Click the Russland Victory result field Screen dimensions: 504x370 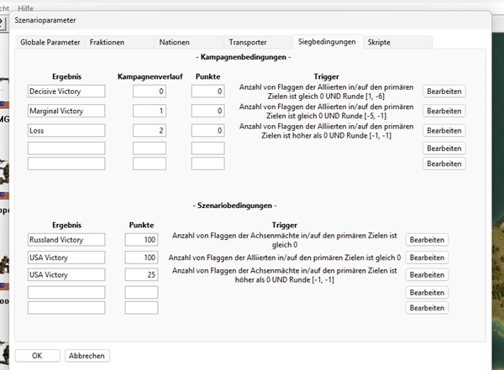(x=66, y=240)
